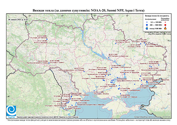Click the date stamp 30 липня 2021
The image size is (177, 125).
(18, 20)
